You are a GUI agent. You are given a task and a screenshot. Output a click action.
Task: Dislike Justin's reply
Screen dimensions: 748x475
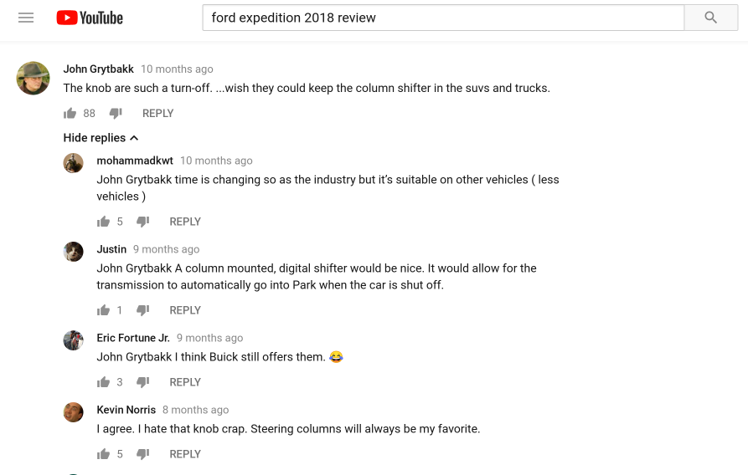142,310
